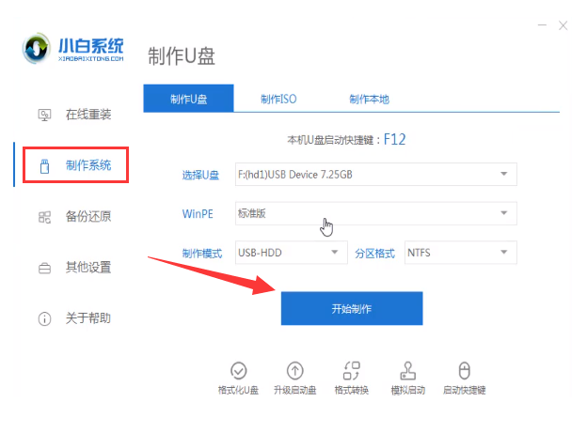Click the 小白系统 logo icon
This screenshot has height=433, width=587.
pyautogui.click(x=36, y=48)
